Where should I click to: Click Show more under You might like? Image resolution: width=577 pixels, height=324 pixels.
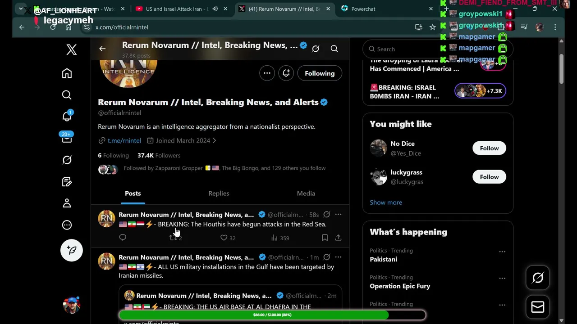[x=386, y=202]
